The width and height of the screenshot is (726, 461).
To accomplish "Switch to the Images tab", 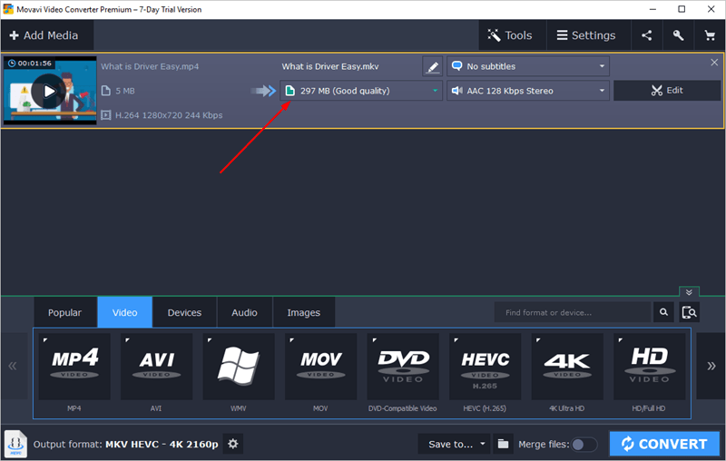I will (x=304, y=312).
